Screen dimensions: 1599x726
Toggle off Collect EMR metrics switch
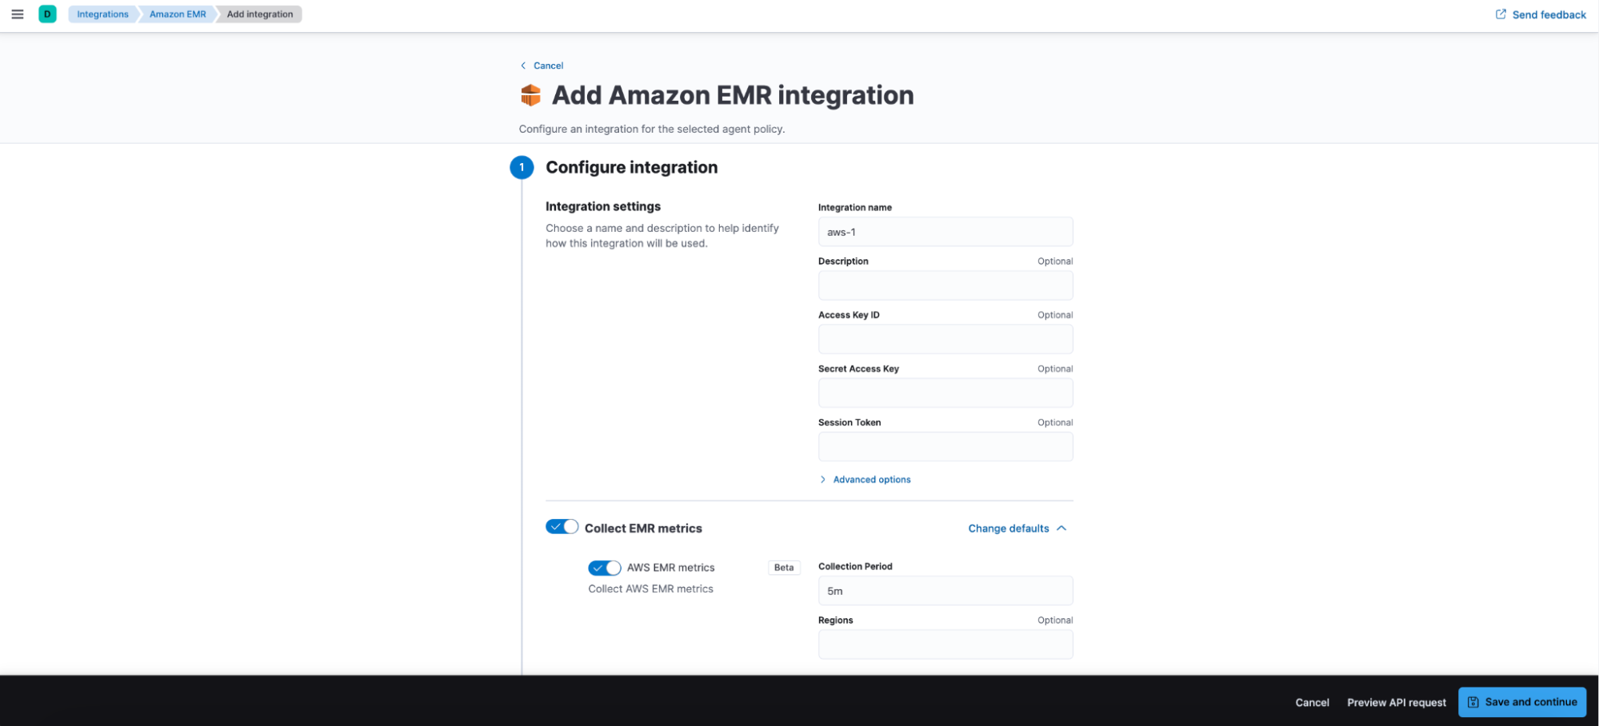pyautogui.click(x=562, y=527)
